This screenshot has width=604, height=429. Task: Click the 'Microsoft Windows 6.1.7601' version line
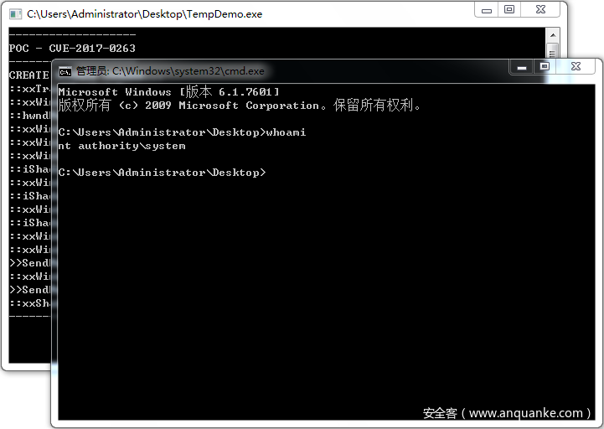[x=168, y=91]
